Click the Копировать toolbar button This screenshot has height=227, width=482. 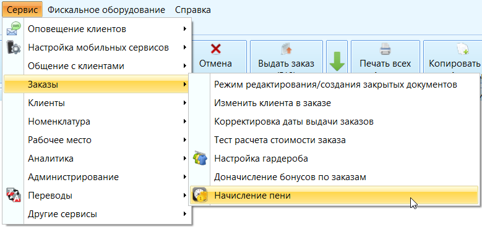tap(452, 57)
